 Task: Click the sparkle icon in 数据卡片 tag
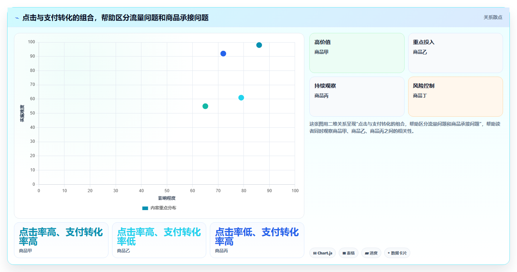389,253
